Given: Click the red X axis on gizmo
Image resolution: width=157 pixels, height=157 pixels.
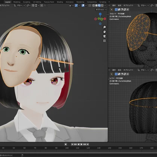Looking at the screenshot, I should coord(105,19).
